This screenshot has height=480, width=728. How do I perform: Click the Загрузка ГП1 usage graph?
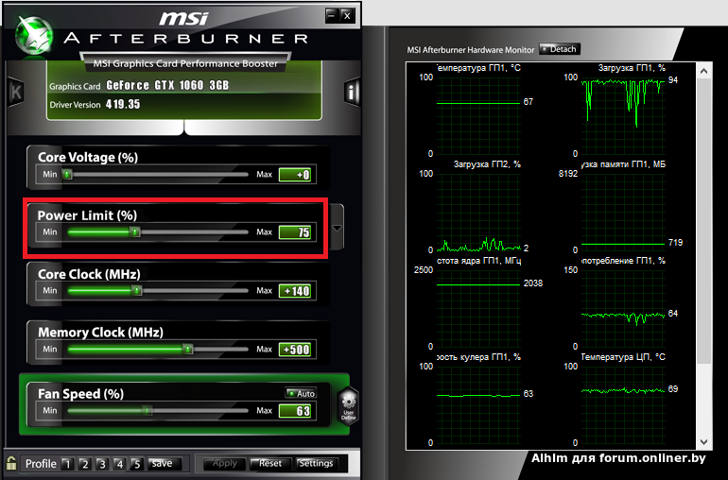pos(623,115)
